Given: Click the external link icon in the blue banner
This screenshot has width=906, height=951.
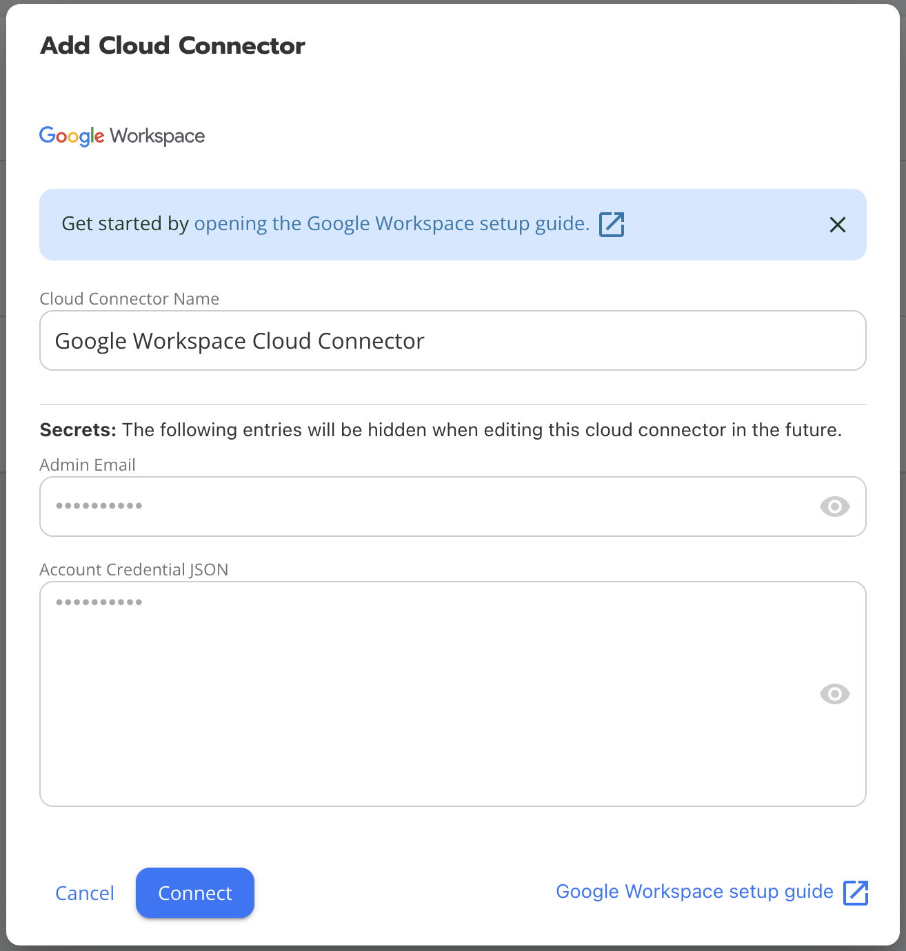Looking at the screenshot, I should pos(612,225).
